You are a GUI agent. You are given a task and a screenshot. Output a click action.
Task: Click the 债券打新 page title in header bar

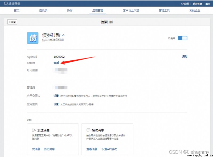tap(107, 22)
